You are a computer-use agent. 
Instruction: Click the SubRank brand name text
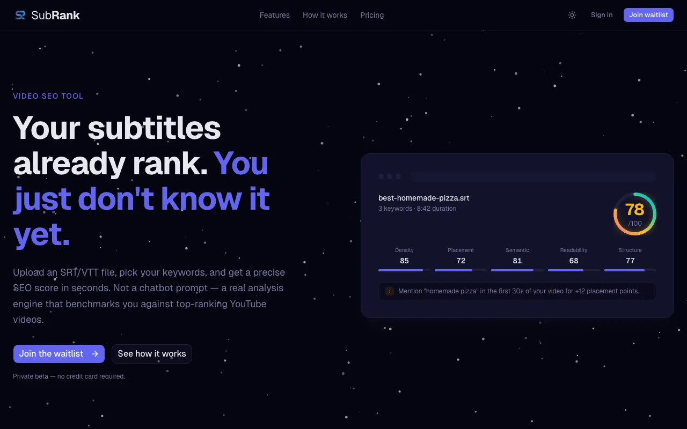pyautogui.click(x=55, y=15)
